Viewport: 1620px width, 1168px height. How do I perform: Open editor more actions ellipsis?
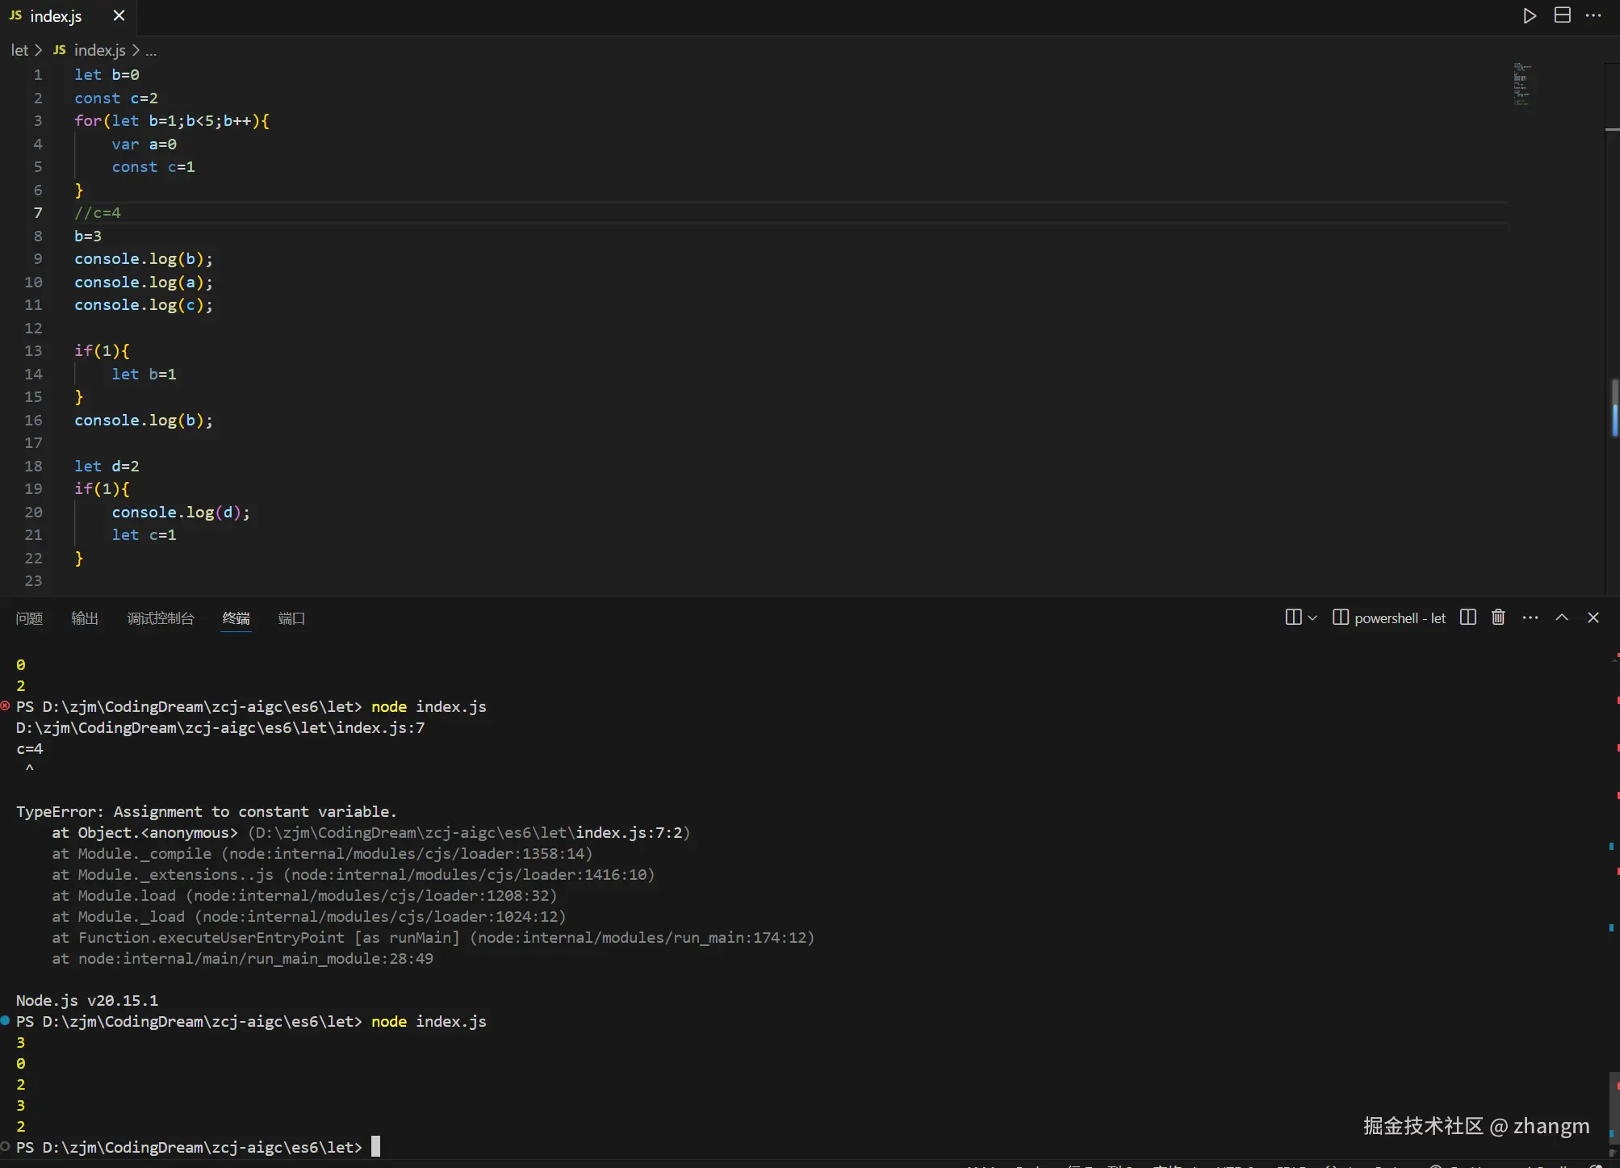pyautogui.click(x=1593, y=16)
